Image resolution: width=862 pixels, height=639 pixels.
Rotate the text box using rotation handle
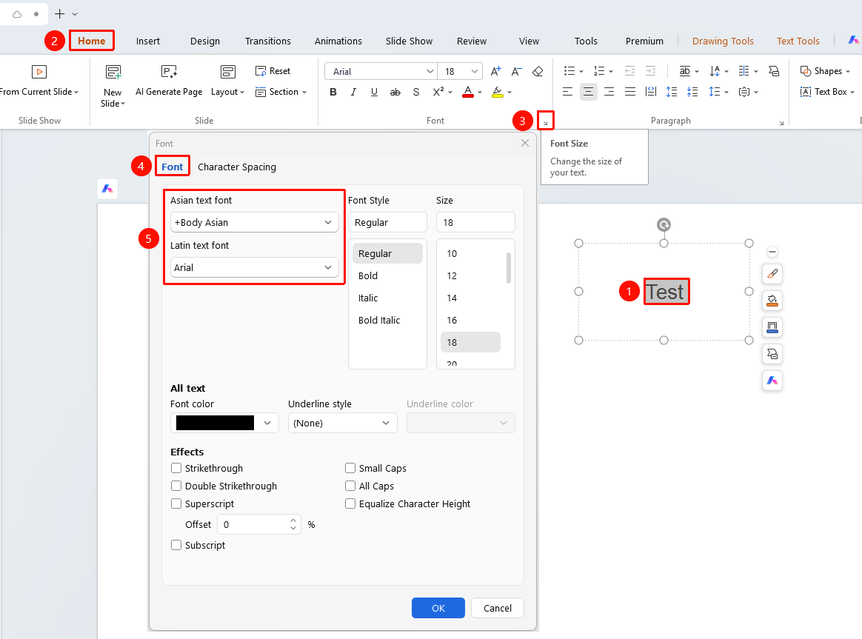tap(664, 224)
